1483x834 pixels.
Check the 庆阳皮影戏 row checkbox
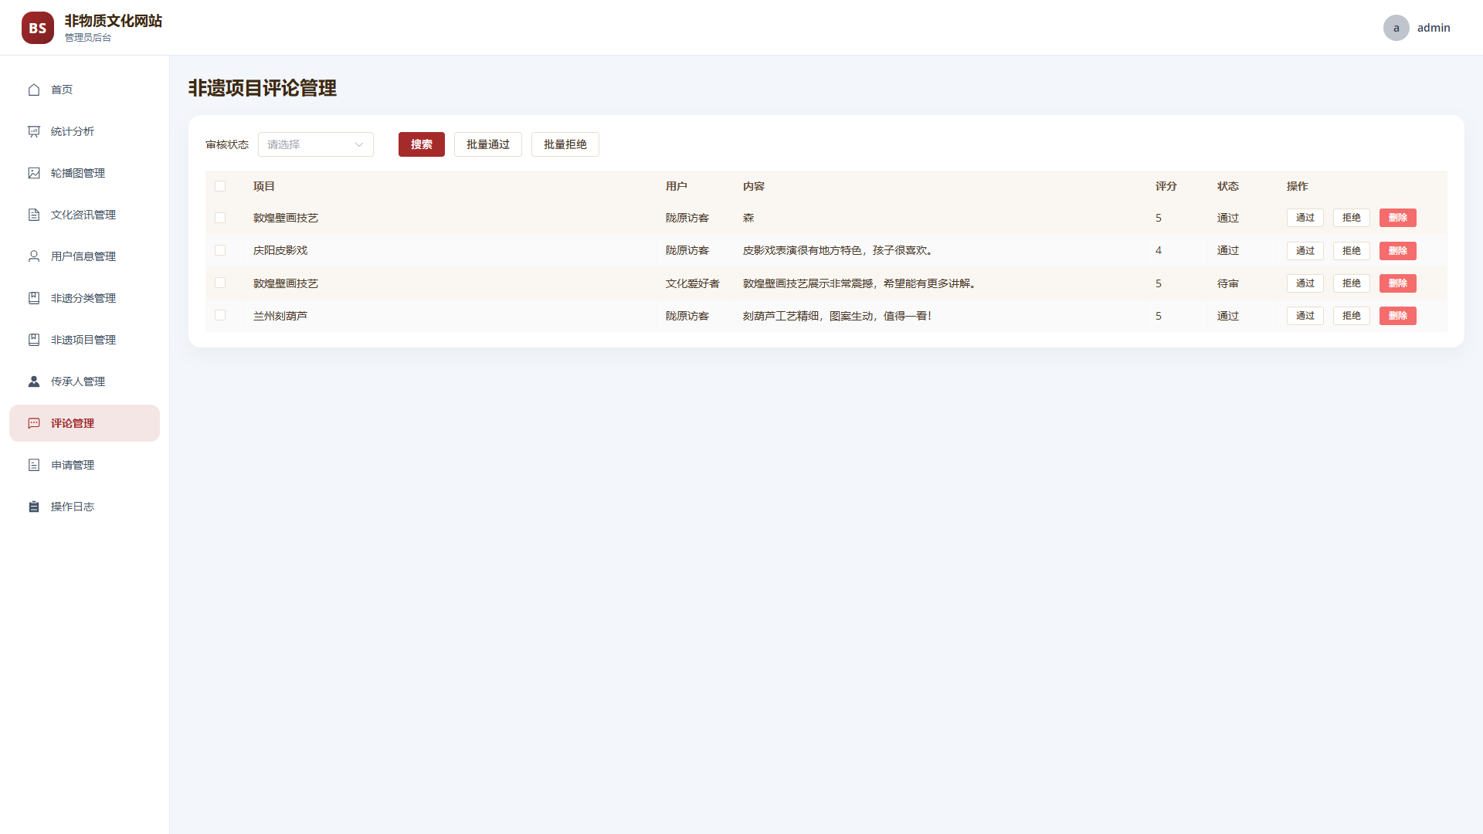tap(220, 250)
